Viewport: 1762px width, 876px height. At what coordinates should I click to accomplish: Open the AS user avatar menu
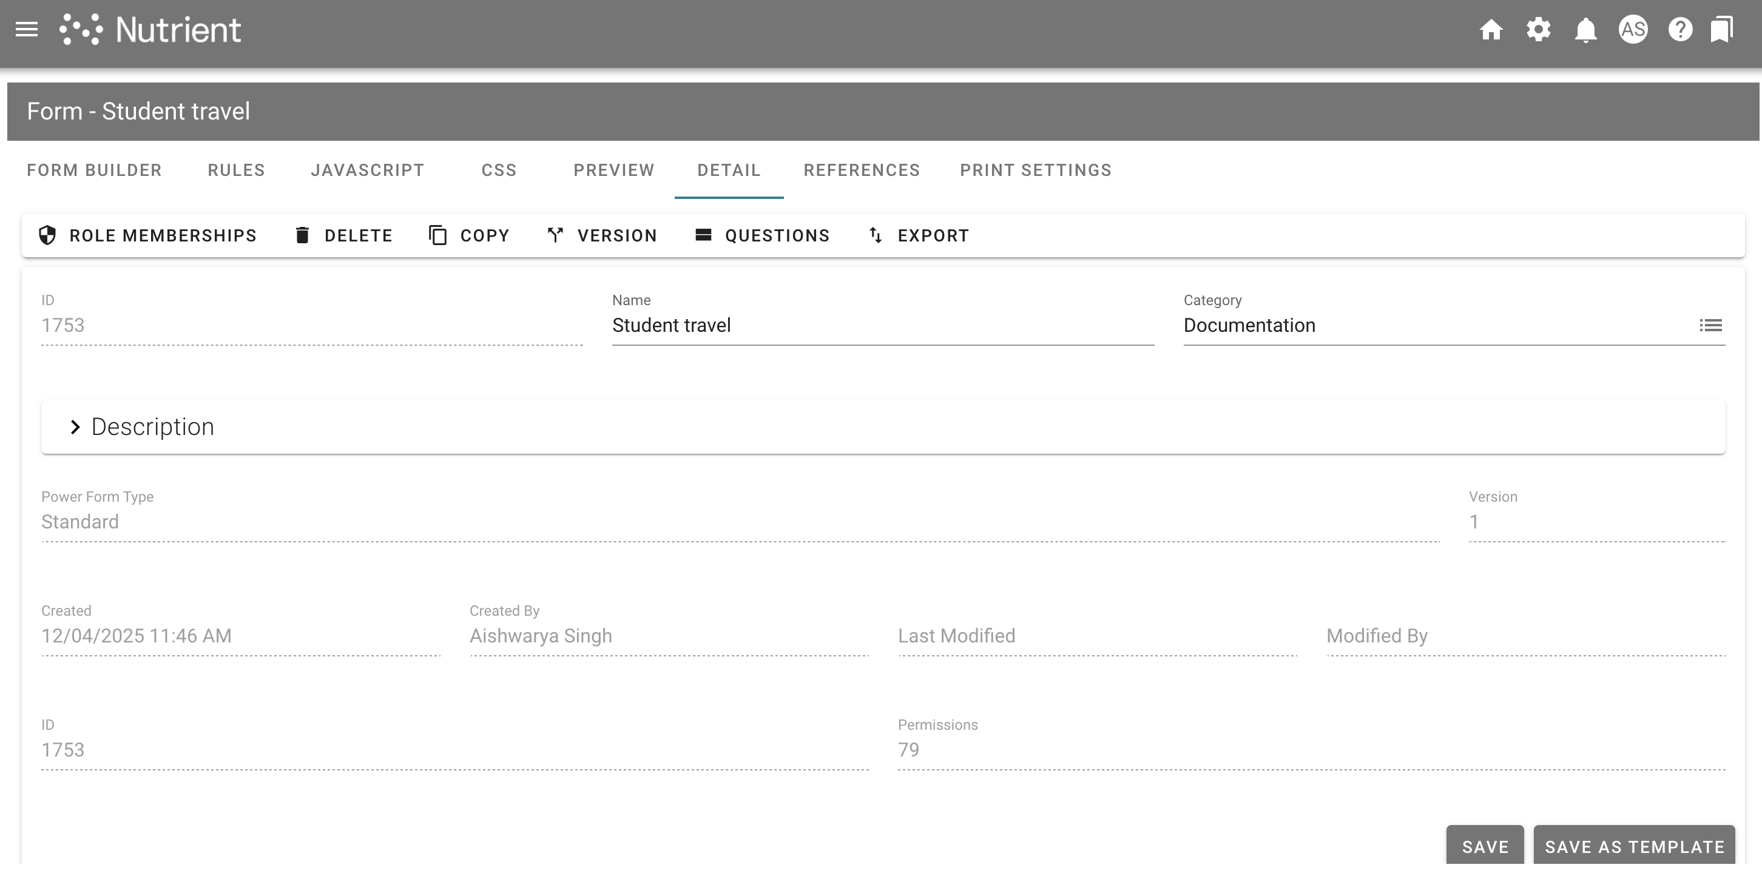[1634, 30]
